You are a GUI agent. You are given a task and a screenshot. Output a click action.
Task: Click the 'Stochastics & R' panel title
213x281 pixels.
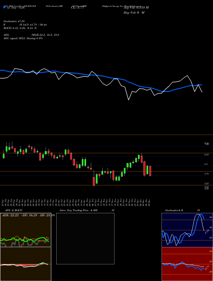[x=174, y=210]
